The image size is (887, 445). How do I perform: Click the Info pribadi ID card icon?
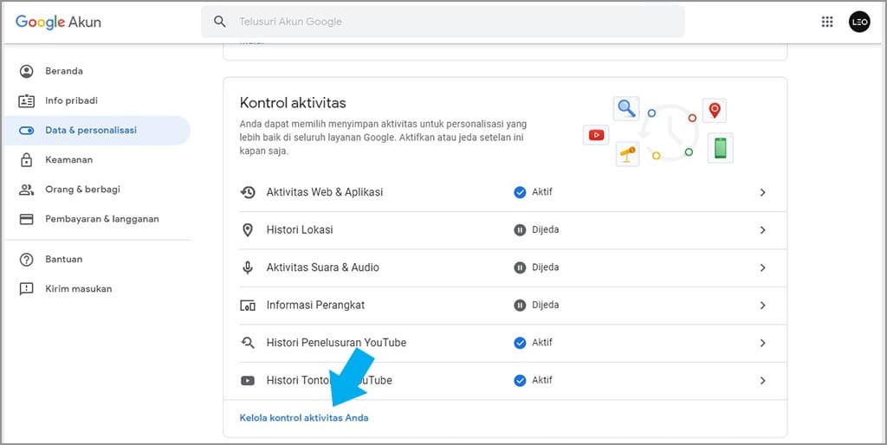coord(27,100)
